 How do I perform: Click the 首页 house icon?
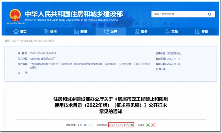[x=16, y=32]
